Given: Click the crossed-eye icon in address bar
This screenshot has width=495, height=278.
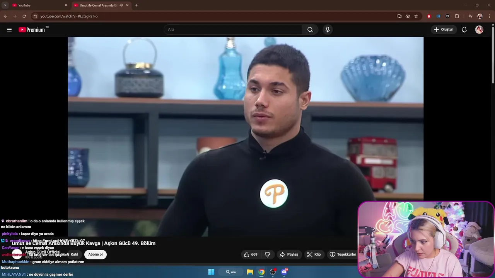Looking at the screenshot, I should pyautogui.click(x=408, y=16).
